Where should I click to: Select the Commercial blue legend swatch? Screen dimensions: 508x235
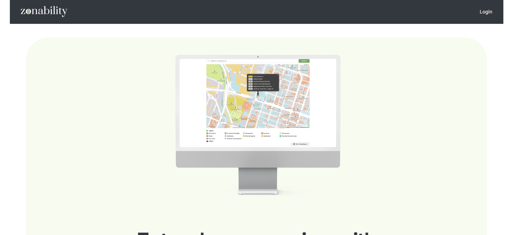(x=244, y=134)
